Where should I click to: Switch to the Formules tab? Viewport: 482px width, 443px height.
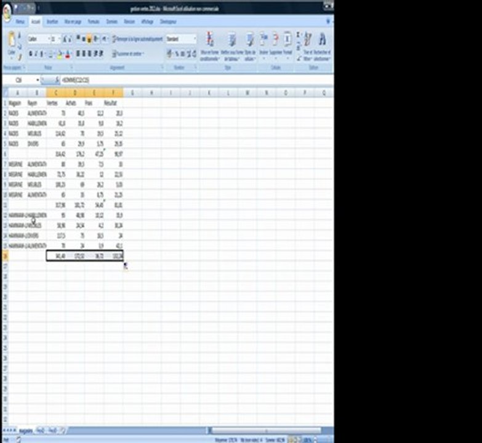click(94, 22)
